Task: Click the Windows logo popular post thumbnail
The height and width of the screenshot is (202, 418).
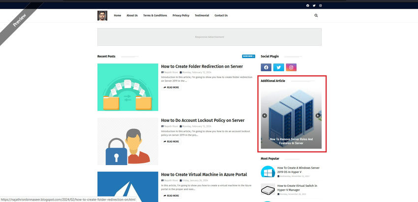Action: coord(268,172)
